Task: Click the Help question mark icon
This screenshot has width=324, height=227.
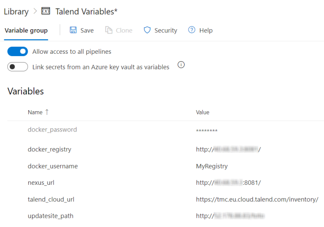Action: tap(192, 30)
